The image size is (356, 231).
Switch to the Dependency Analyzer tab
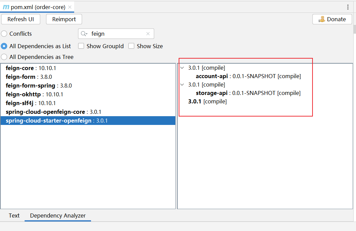pos(58,216)
